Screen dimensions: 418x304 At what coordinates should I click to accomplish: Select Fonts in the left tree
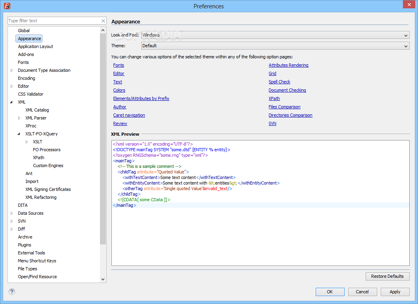click(x=23, y=62)
